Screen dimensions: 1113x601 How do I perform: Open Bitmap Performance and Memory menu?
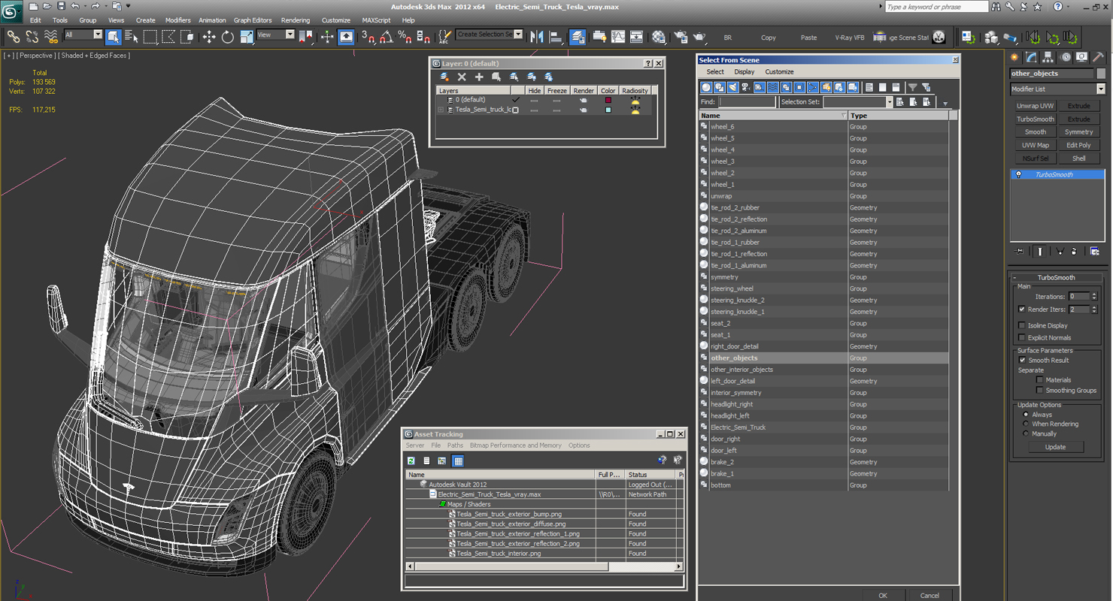515,445
